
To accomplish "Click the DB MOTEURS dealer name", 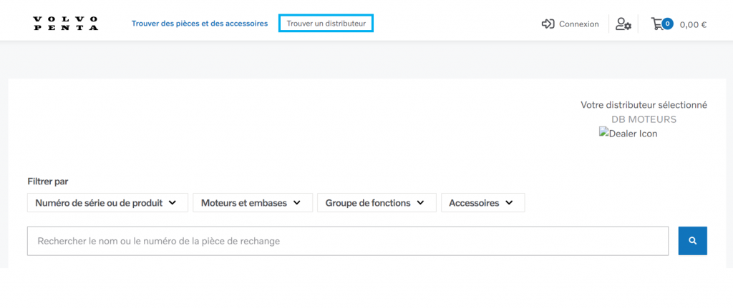I will (x=644, y=119).
